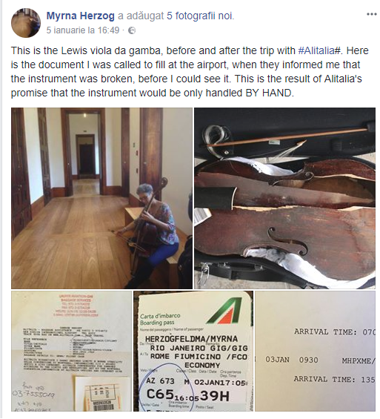Image resolution: width=380 pixels, height=419 pixels.
Task: Click the broken bow in the case photo
Action: tap(288, 137)
